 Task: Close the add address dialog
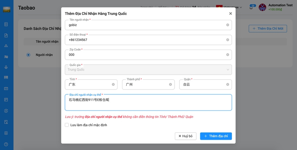click(x=230, y=14)
